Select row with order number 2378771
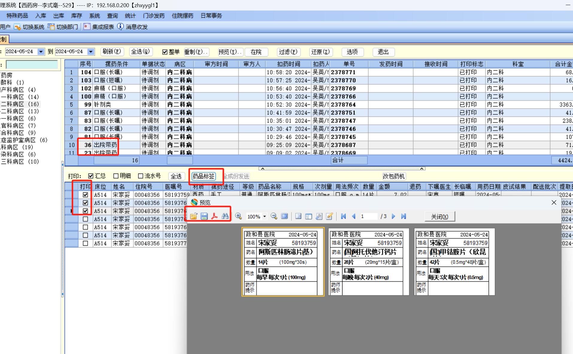The image size is (573, 354). click(x=319, y=72)
